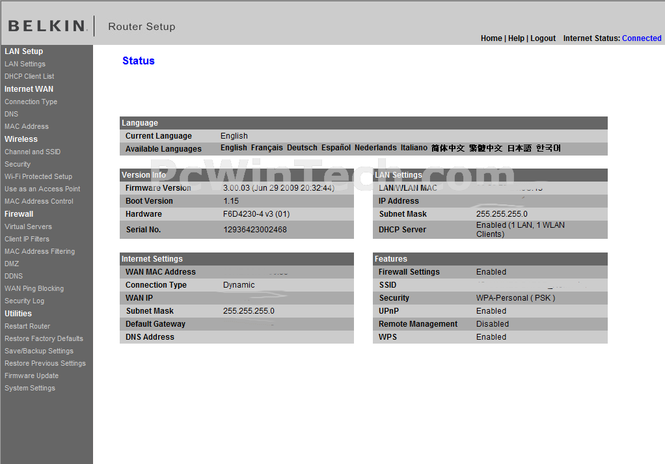Open MAC Address Control page

(39, 202)
